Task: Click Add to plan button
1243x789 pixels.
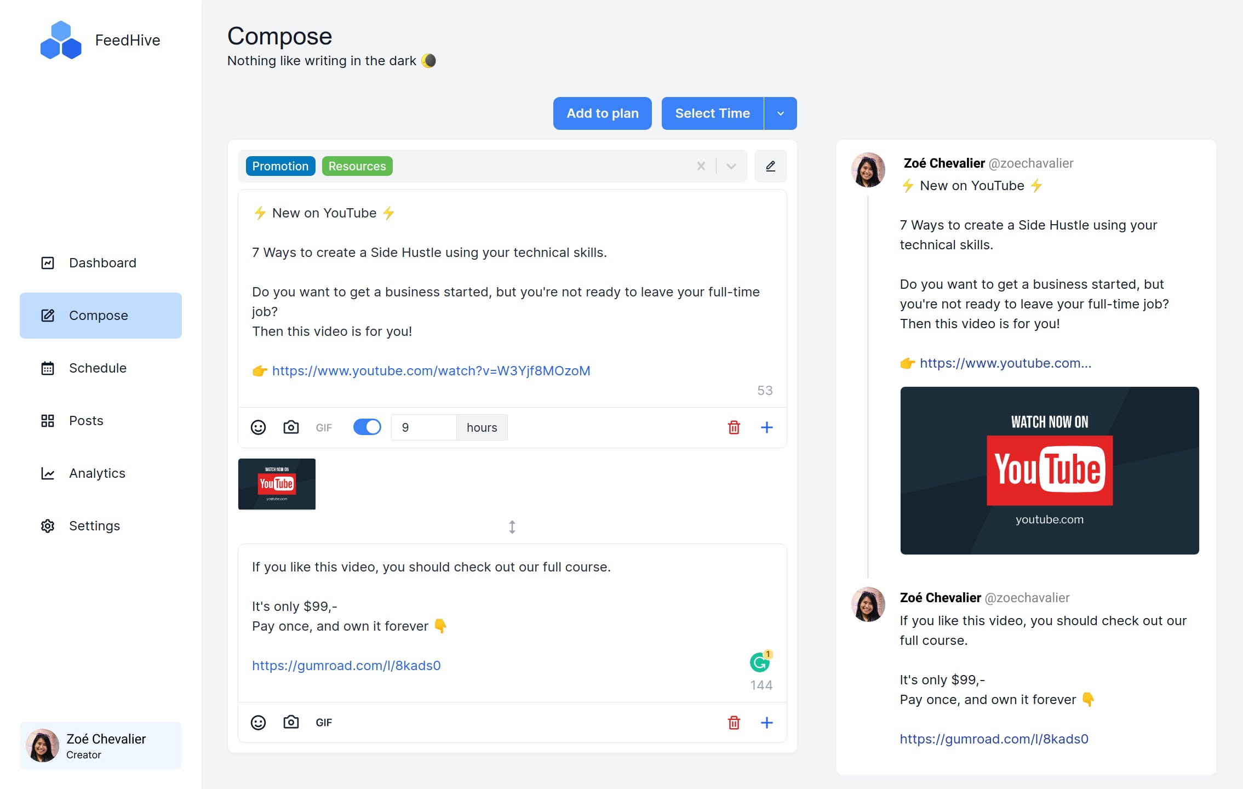Action: (602, 113)
